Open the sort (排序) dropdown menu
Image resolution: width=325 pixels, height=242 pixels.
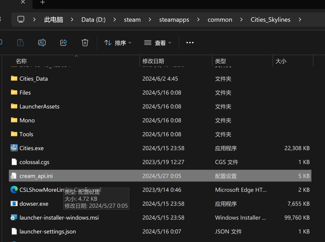pyautogui.click(x=118, y=43)
